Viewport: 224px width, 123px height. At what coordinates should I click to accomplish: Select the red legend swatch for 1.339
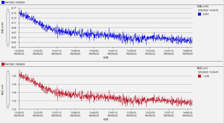199,76
